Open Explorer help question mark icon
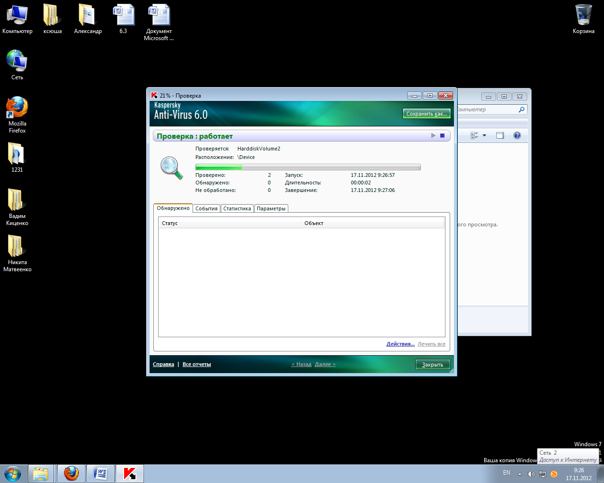604x483 pixels. (517, 135)
